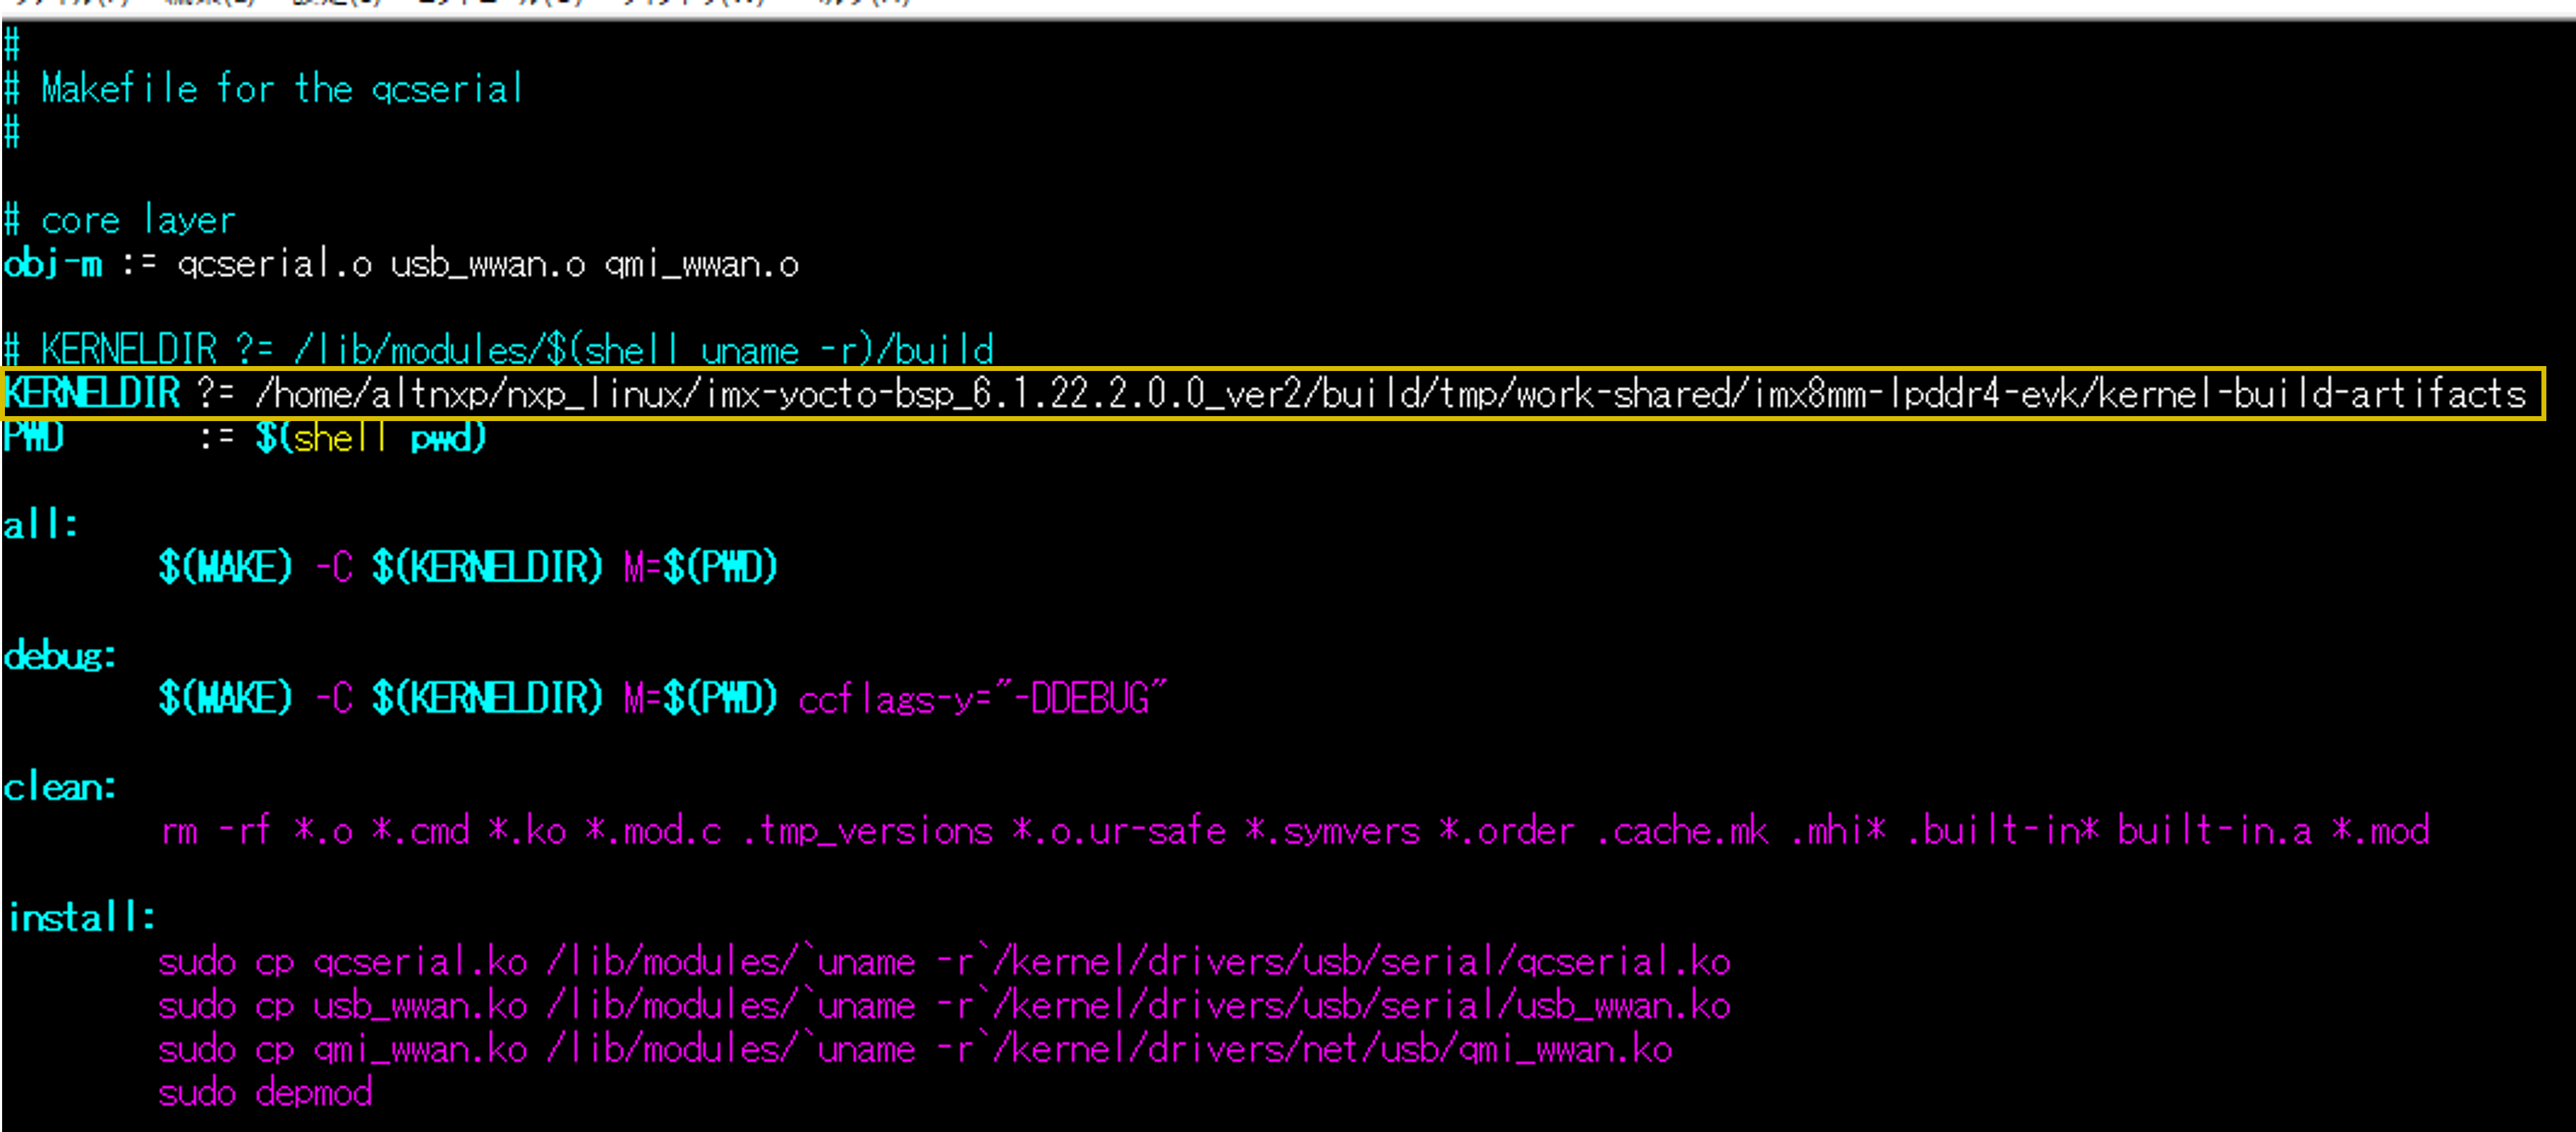Click 'sudo cp qcserial.ko' install line
The image size is (2576, 1132).
(x=342, y=962)
